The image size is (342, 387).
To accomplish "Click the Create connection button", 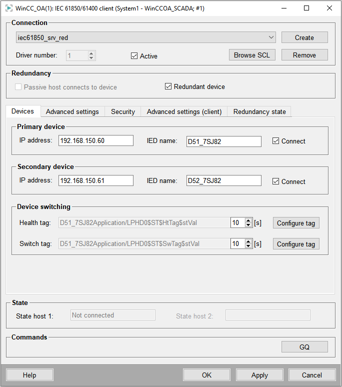I will coord(304,37).
